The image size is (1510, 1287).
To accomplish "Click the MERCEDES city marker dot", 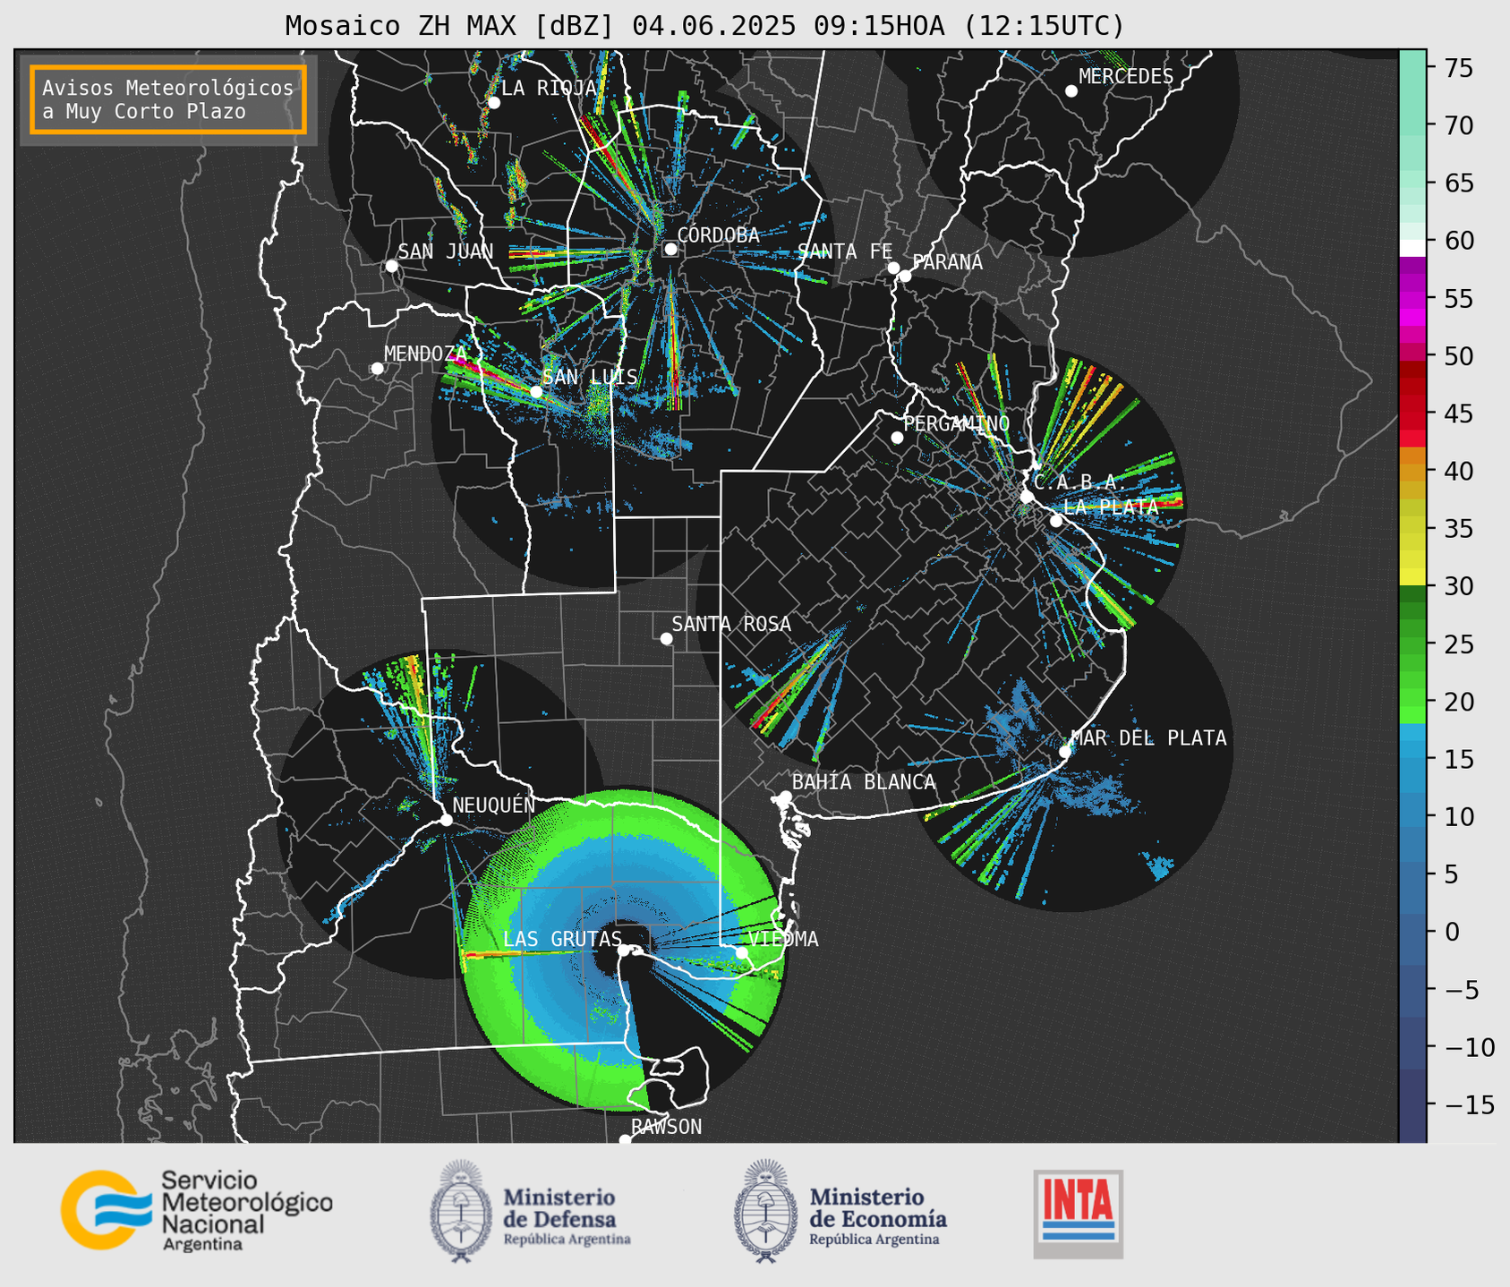I will pyautogui.click(x=1071, y=91).
